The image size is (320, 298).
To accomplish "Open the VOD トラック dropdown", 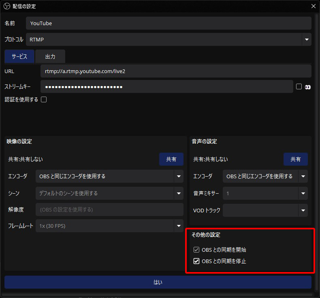I will click(265, 210).
